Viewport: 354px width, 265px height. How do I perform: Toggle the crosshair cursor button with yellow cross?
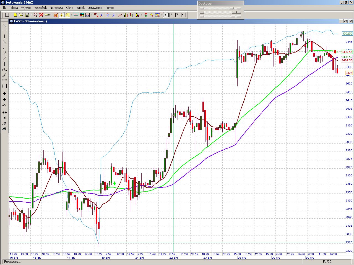pos(62,15)
